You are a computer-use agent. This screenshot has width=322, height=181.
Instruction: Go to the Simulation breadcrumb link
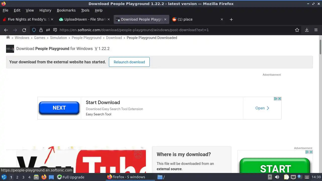58,38
